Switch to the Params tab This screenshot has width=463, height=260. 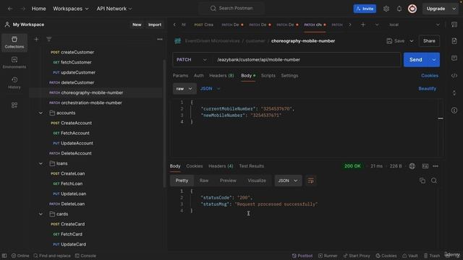[x=180, y=75]
